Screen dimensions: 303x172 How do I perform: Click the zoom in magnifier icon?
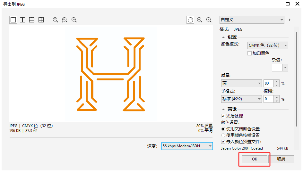click(200, 20)
